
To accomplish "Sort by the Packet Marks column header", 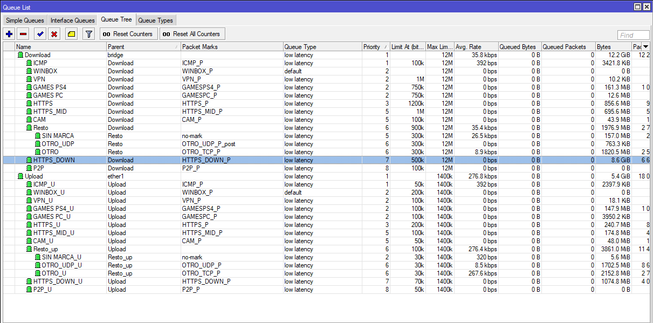I will coord(232,47).
